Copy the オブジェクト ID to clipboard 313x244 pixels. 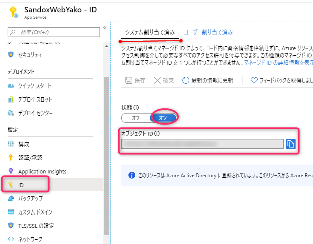pyautogui.click(x=290, y=144)
